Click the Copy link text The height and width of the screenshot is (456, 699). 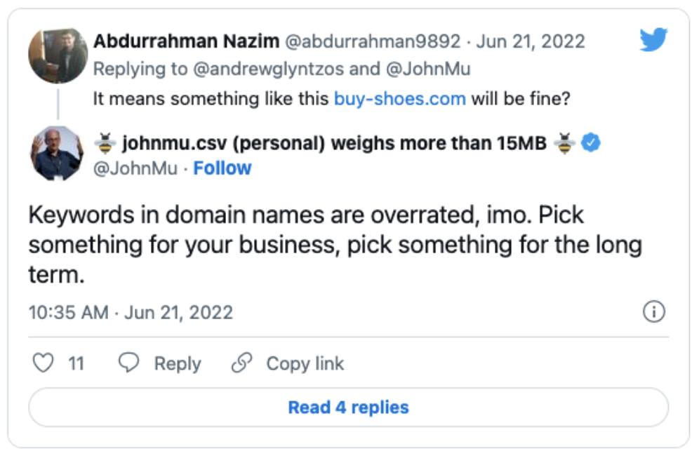305,363
